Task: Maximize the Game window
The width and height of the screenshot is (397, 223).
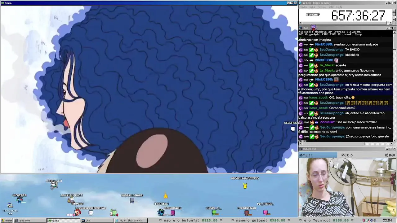Action: tap(292, 3)
